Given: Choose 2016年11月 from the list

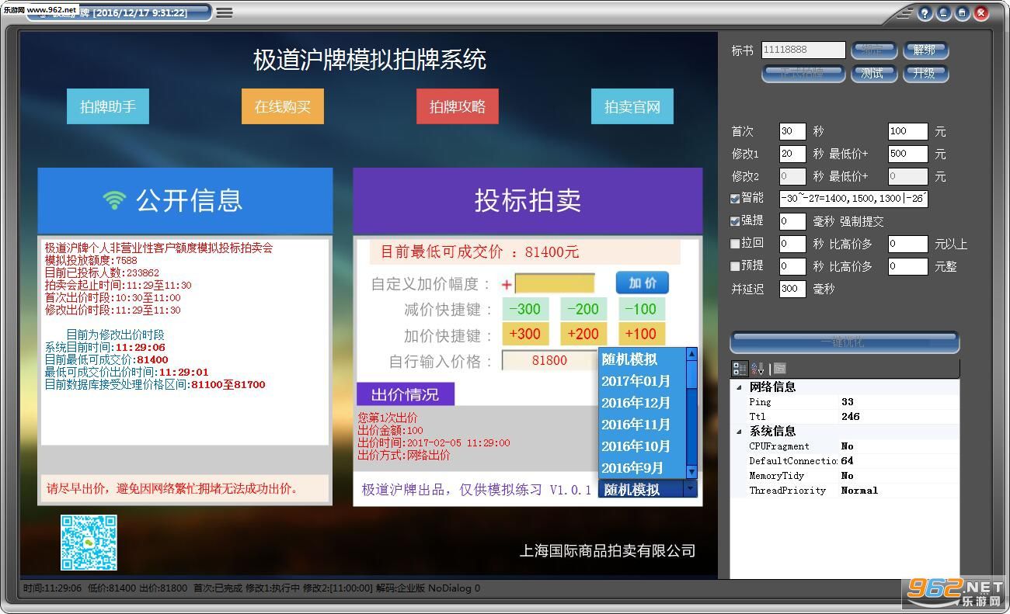Looking at the screenshot, I should point(642,425).
